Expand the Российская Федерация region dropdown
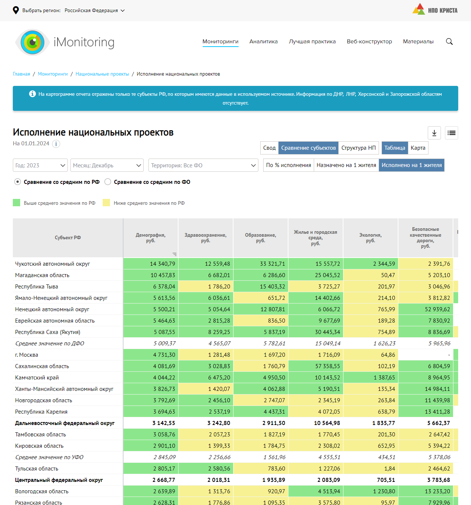The image size is (471, 505). pos(95,11)
